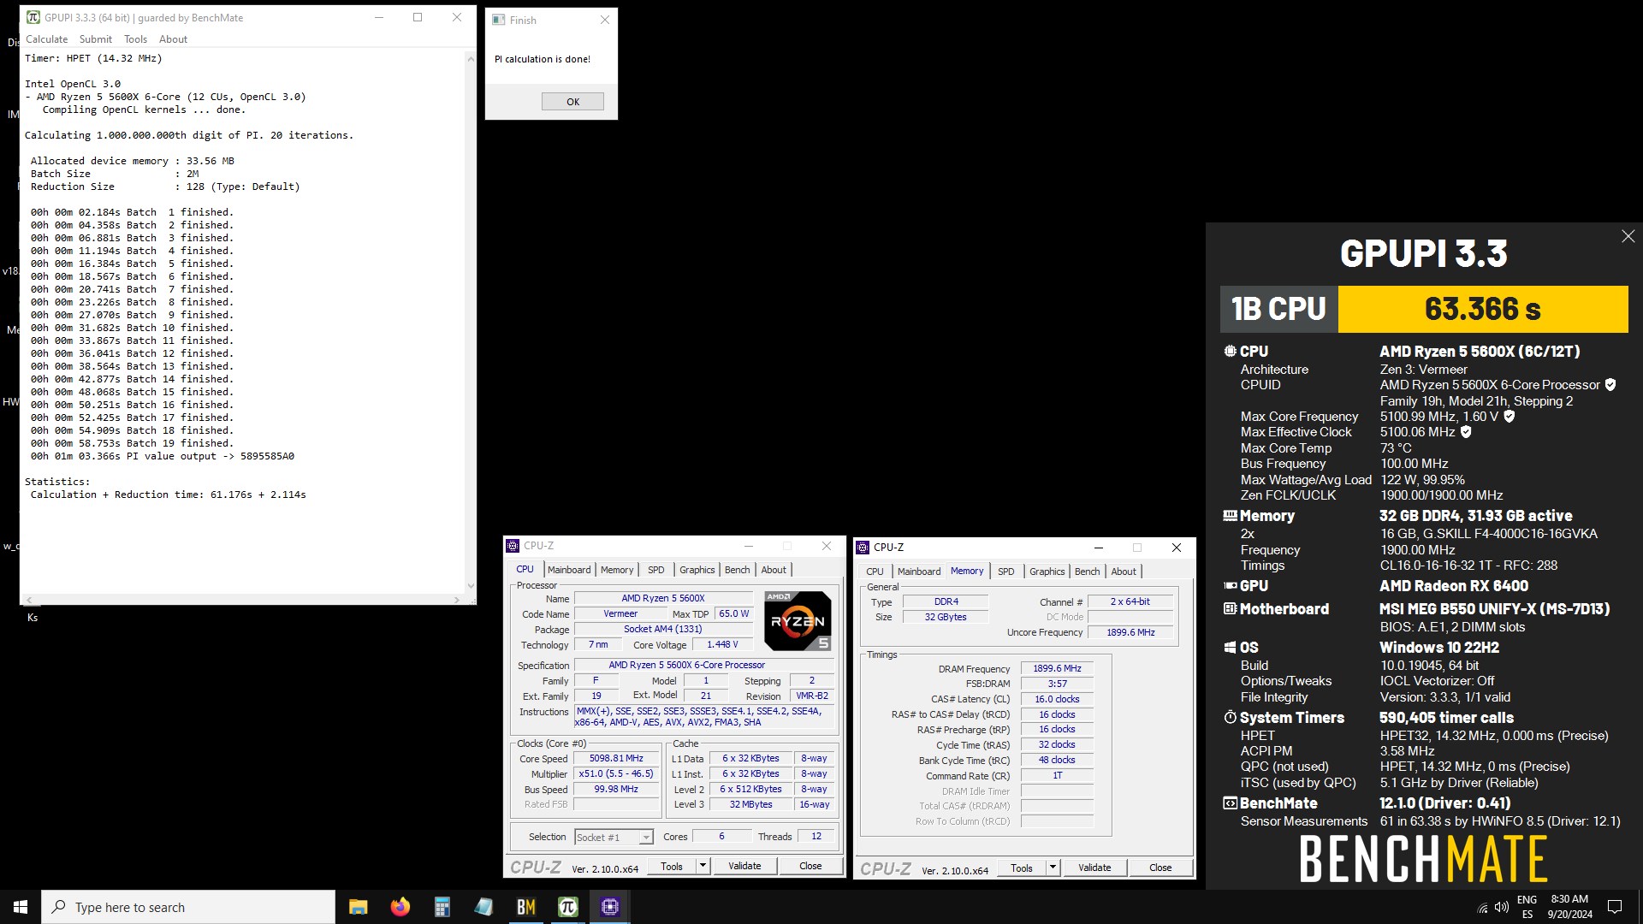Click the ENG ES language indicator
Image resolution: width=1643 pixels, height=924 pixels.
point(1527,907)
